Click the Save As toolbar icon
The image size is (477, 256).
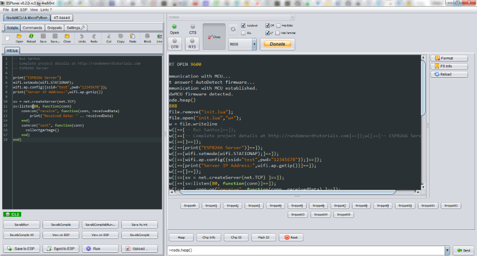(55, 38)
